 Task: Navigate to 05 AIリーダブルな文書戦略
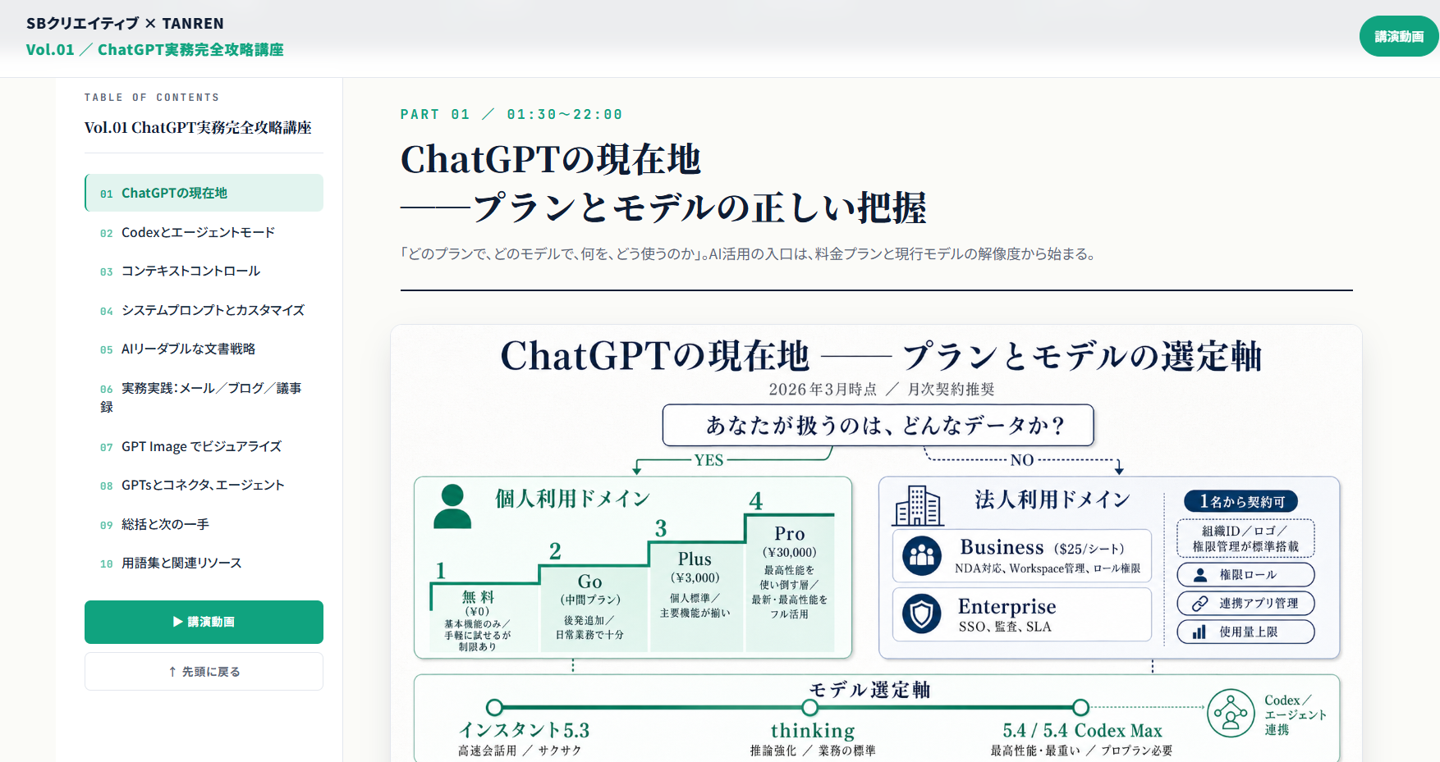[204, 349]
